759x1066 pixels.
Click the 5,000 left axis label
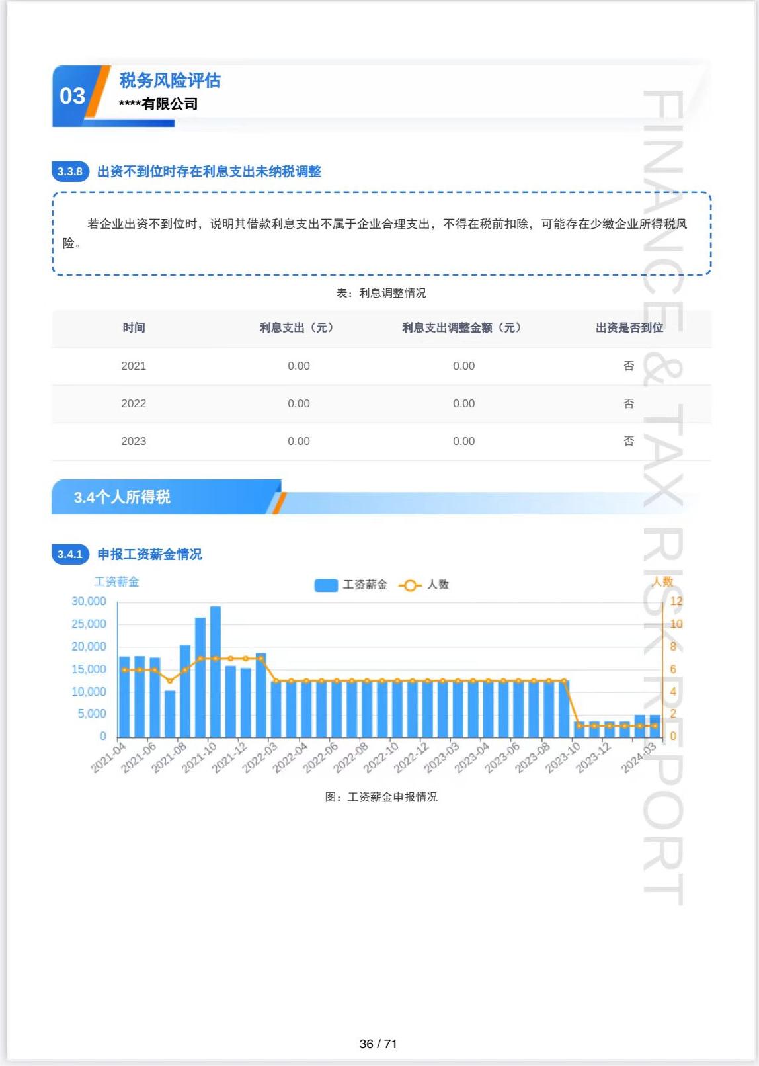click(x=92, y=714)
